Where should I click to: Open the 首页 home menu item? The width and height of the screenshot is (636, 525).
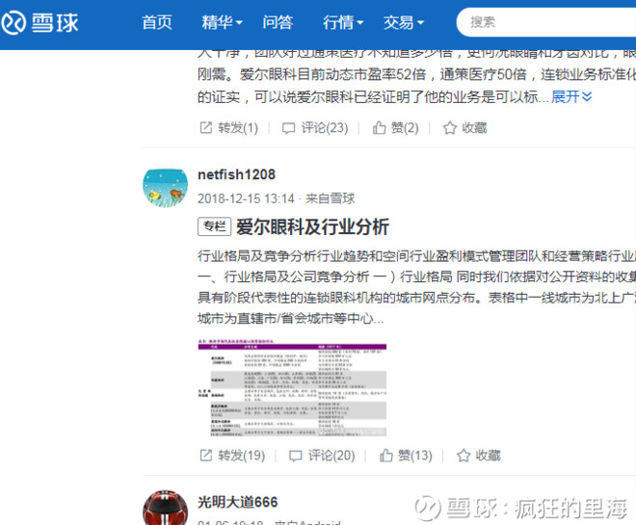point(157,22)
